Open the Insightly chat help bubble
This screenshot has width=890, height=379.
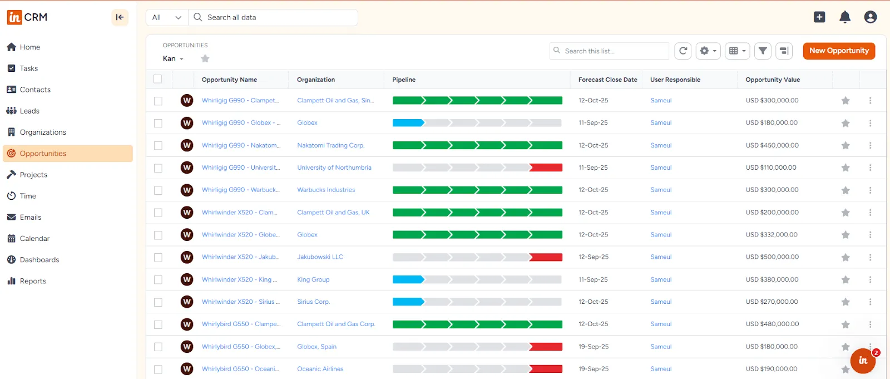(863, 361)
